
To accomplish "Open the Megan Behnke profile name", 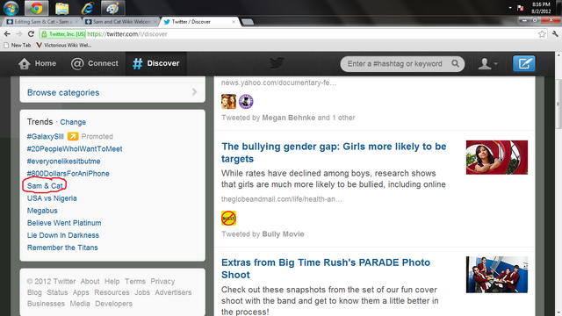I will tap(289, 118).
